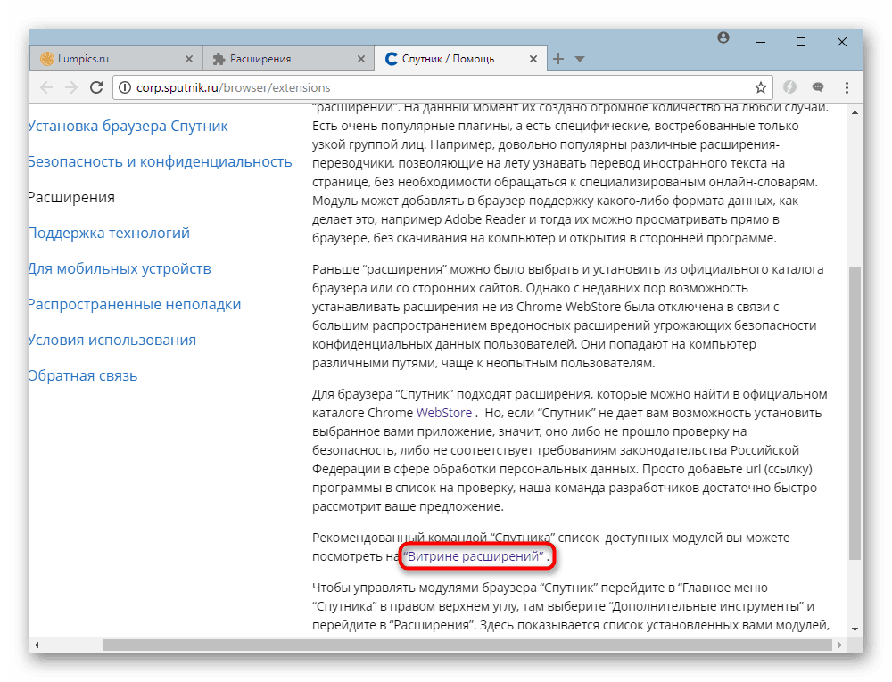The image size is (892, 682).
Task: Open a new tab with the plus button
Action: click(557, 58)
